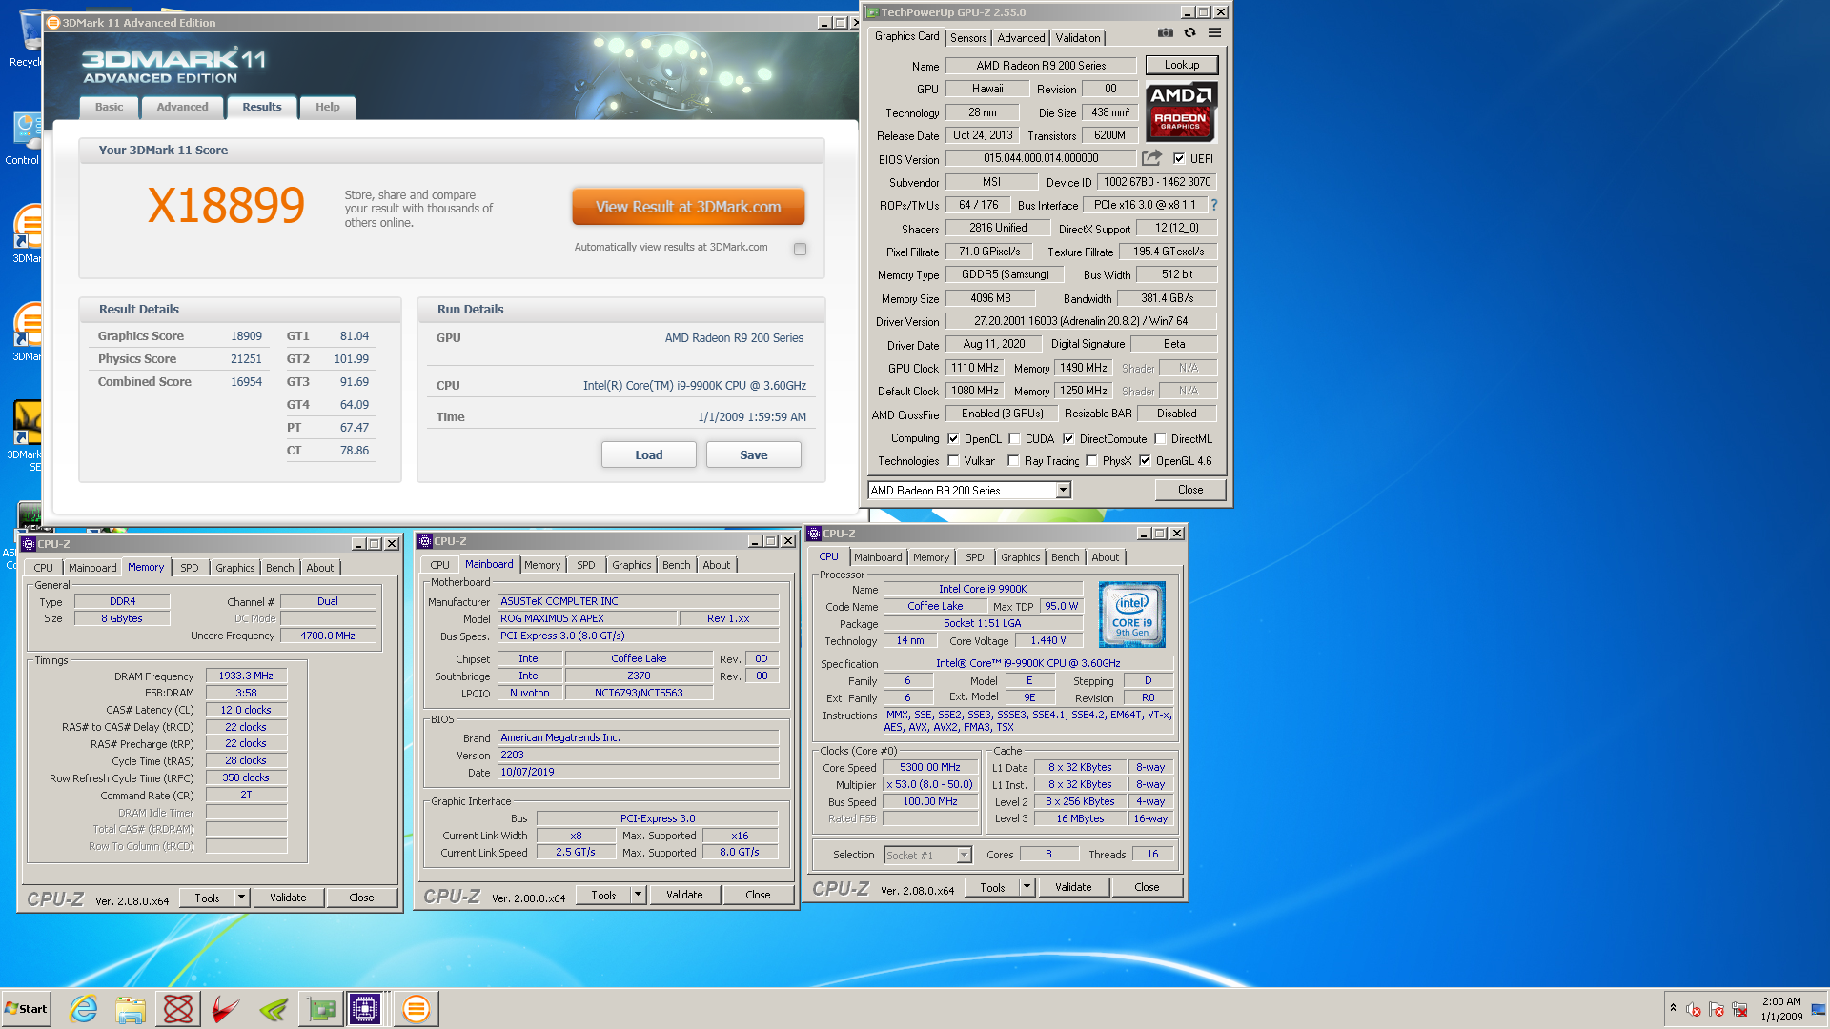1830x1029 pixels.
Task: Open Bench tab in the Mainboard CPU-Z window
Action: tap(676, 565)
